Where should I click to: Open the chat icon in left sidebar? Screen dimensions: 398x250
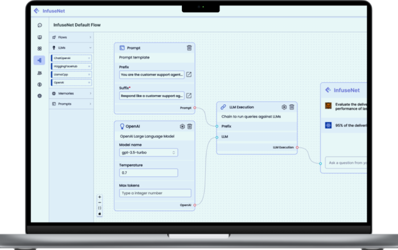pos(40,25)
